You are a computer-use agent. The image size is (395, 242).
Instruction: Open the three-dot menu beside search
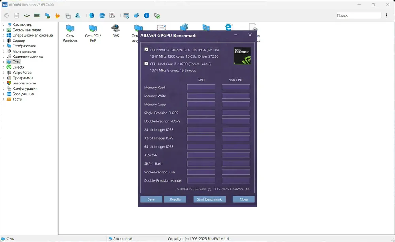tap(386, 15)
